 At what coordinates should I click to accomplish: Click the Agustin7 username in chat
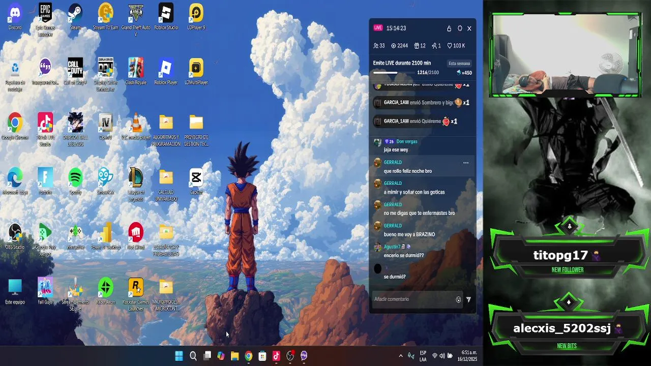tap(392, 247)
